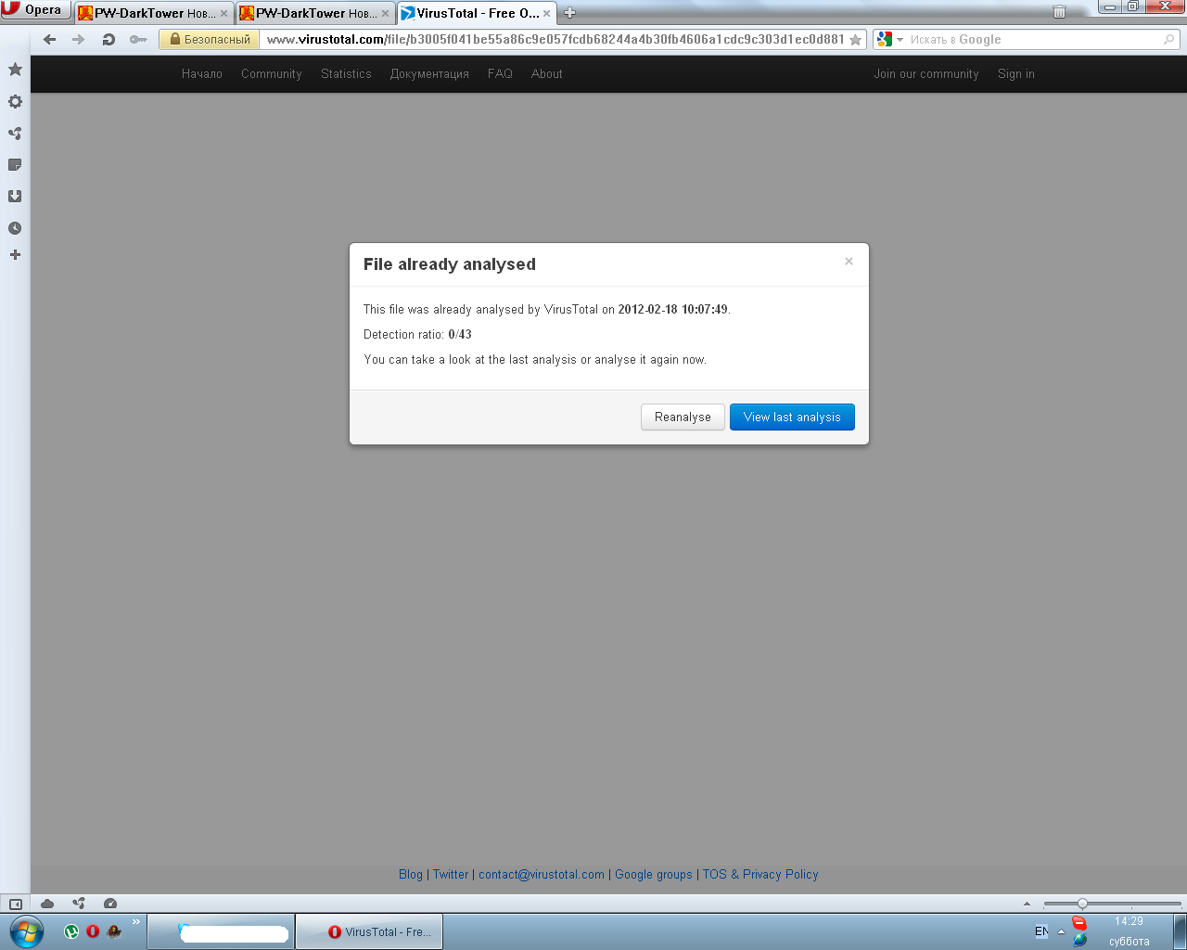The image size is (1187, 950).
Task: Expand the quick launch overflow chevron
Action: [135, 921]
